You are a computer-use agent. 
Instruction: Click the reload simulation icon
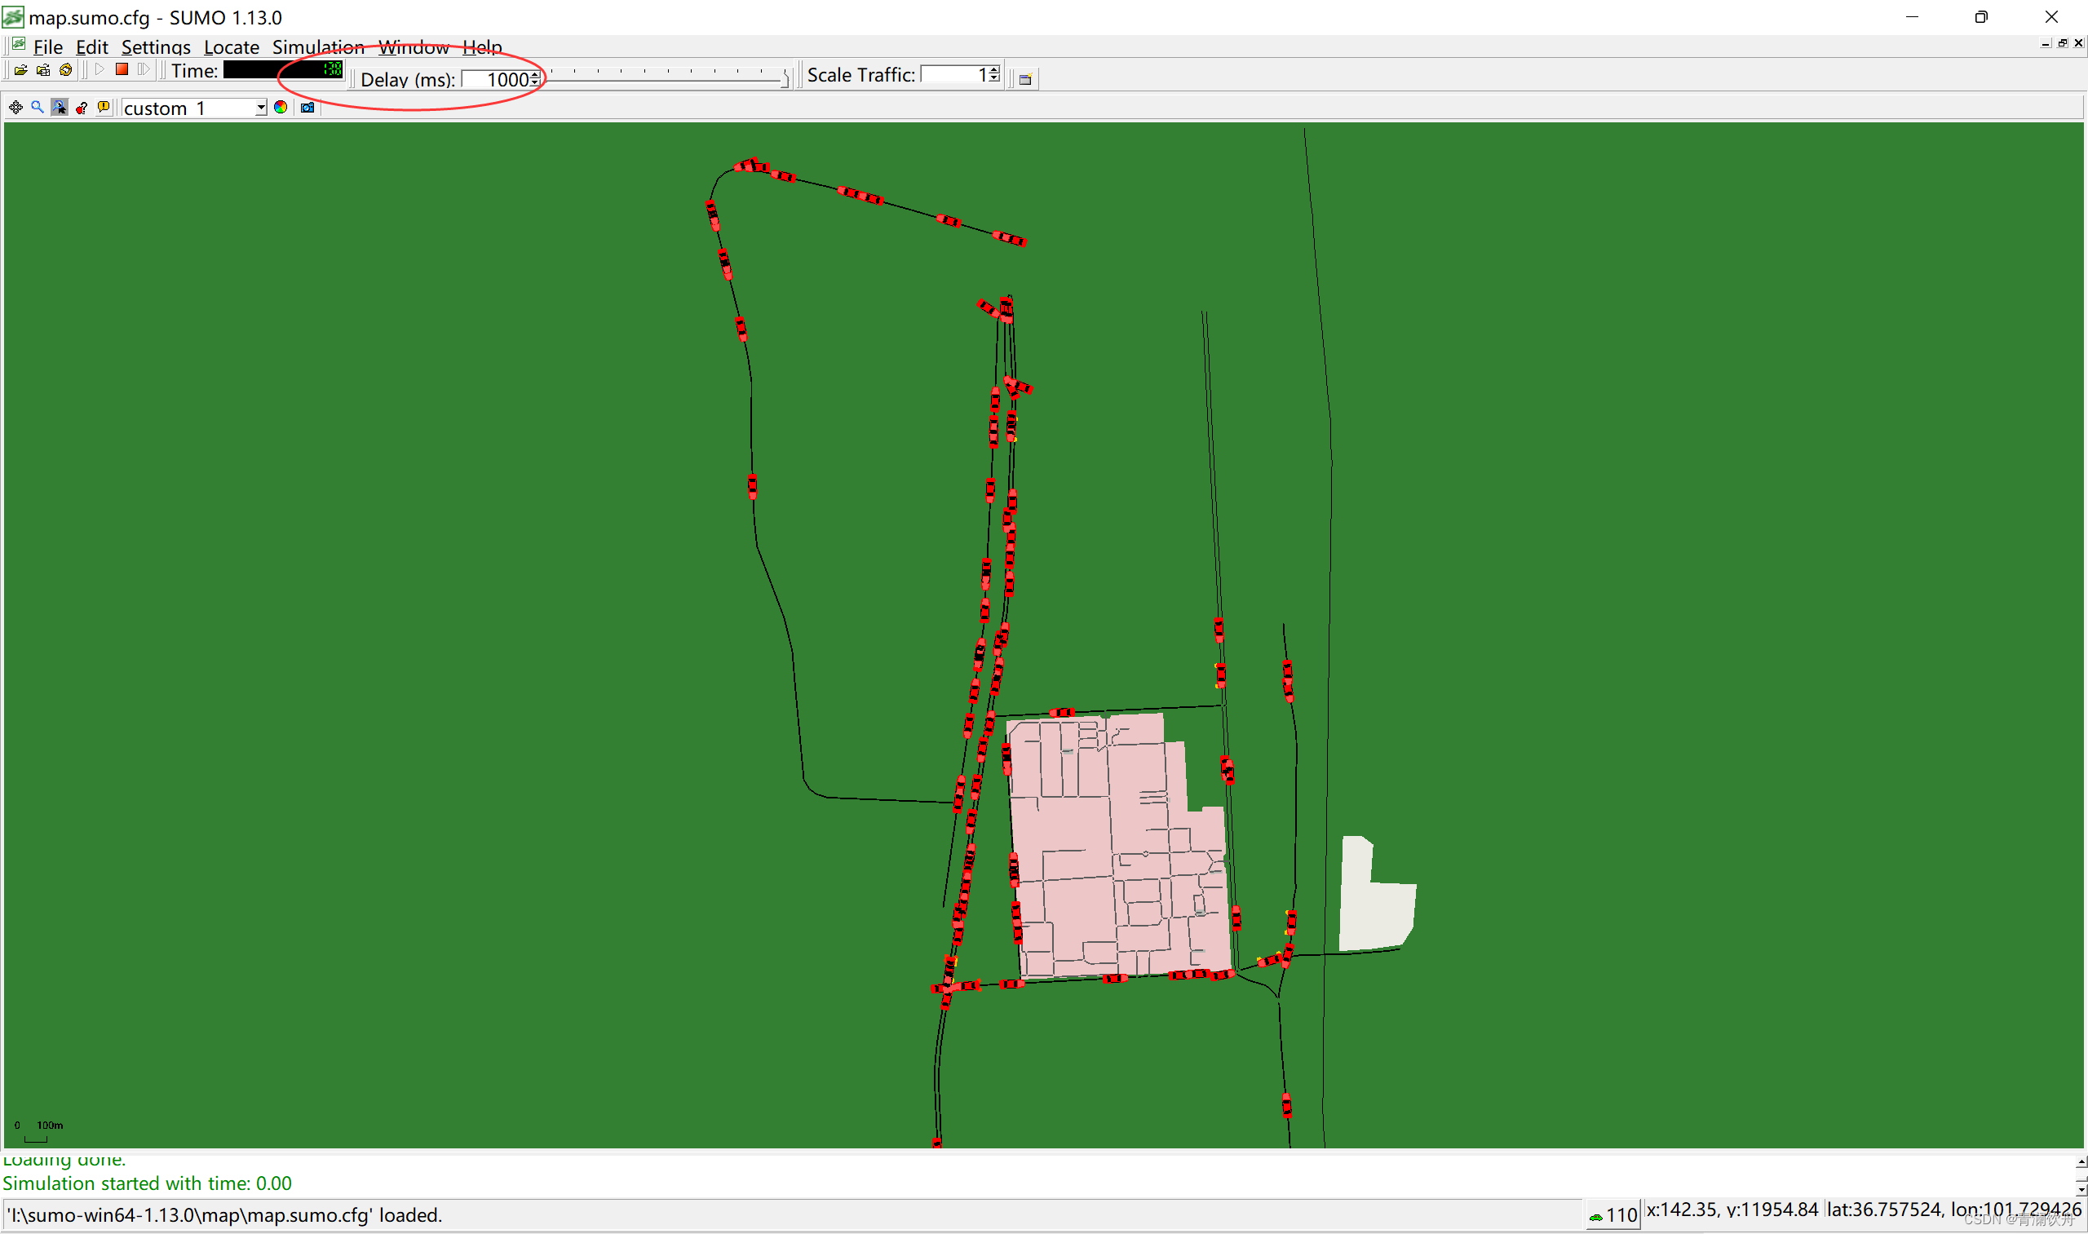(66, 71)
